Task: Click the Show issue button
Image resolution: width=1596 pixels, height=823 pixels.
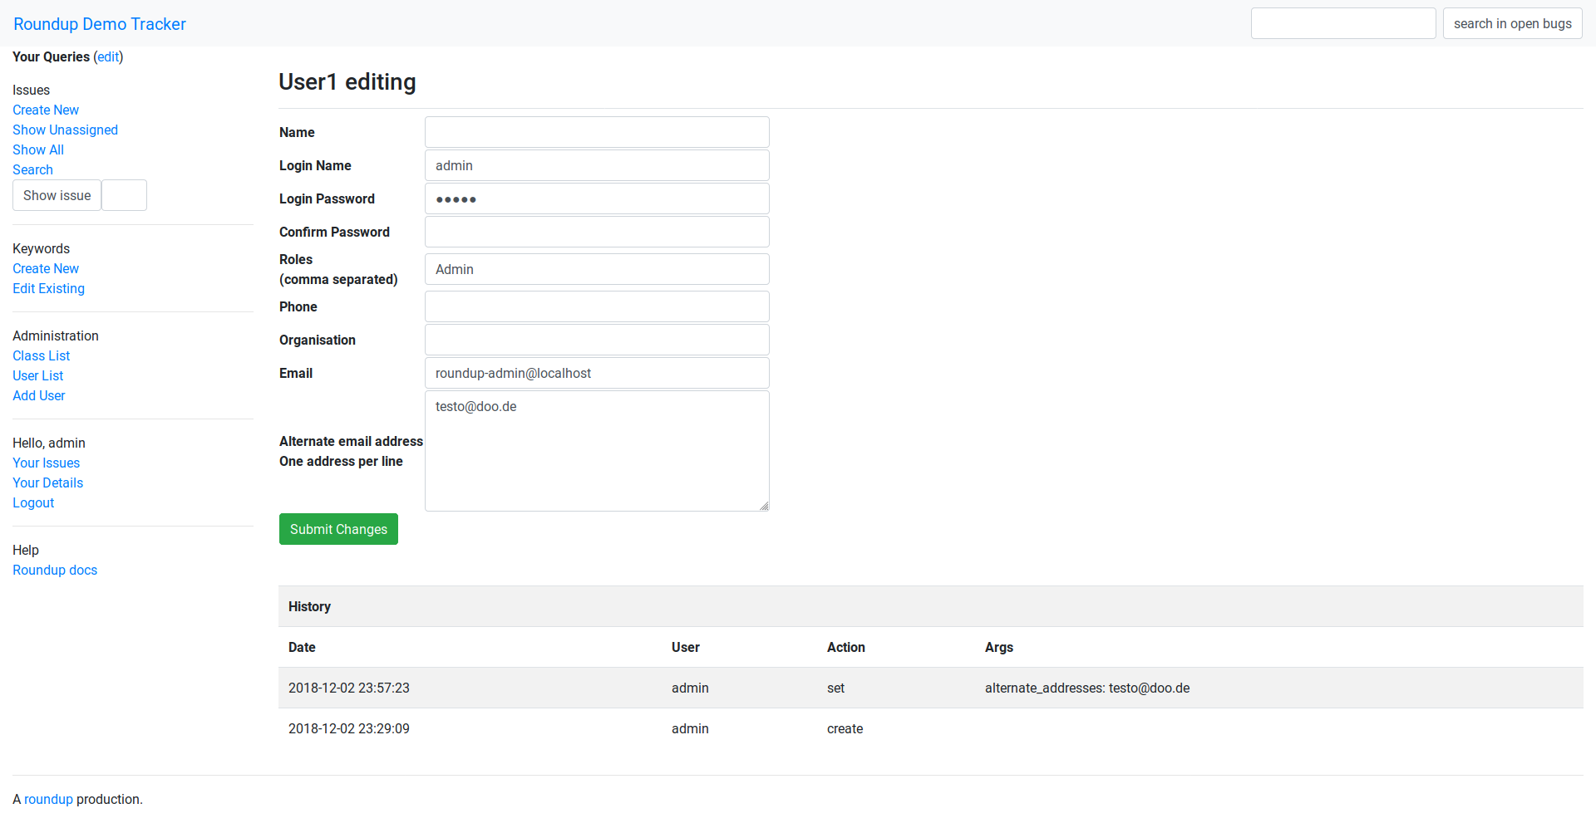Action: coord(57,195)
